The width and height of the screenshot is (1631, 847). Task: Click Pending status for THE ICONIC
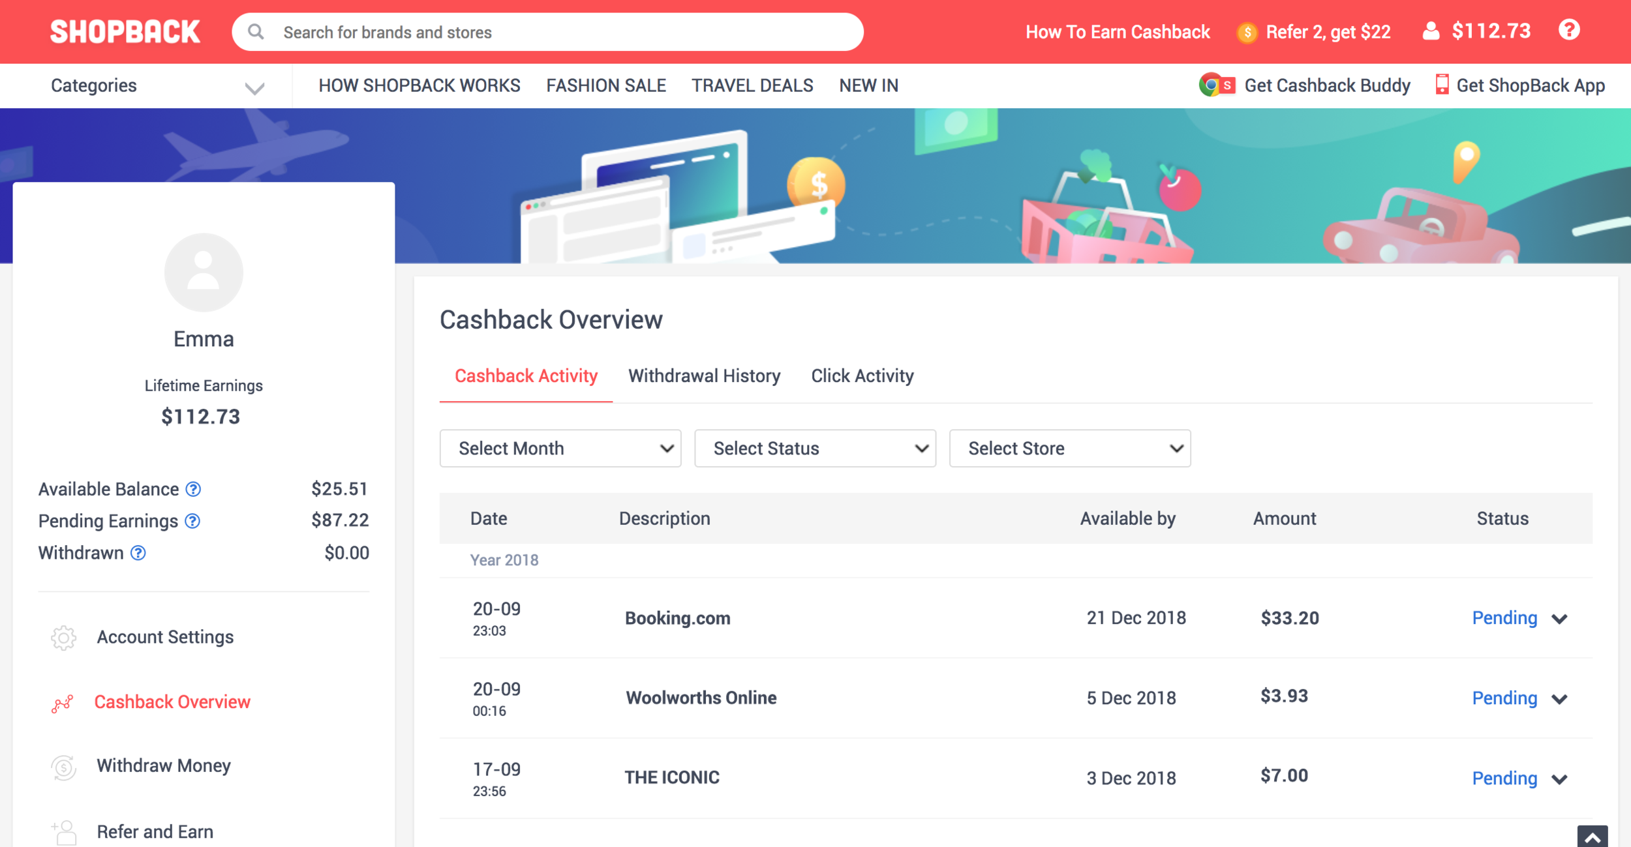tap(1504, 778)
